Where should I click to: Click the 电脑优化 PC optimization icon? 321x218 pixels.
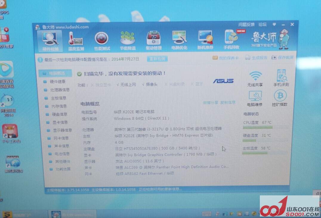coord(179,41)
